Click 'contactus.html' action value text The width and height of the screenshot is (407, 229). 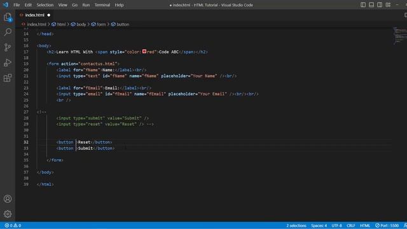pos(98,64)
